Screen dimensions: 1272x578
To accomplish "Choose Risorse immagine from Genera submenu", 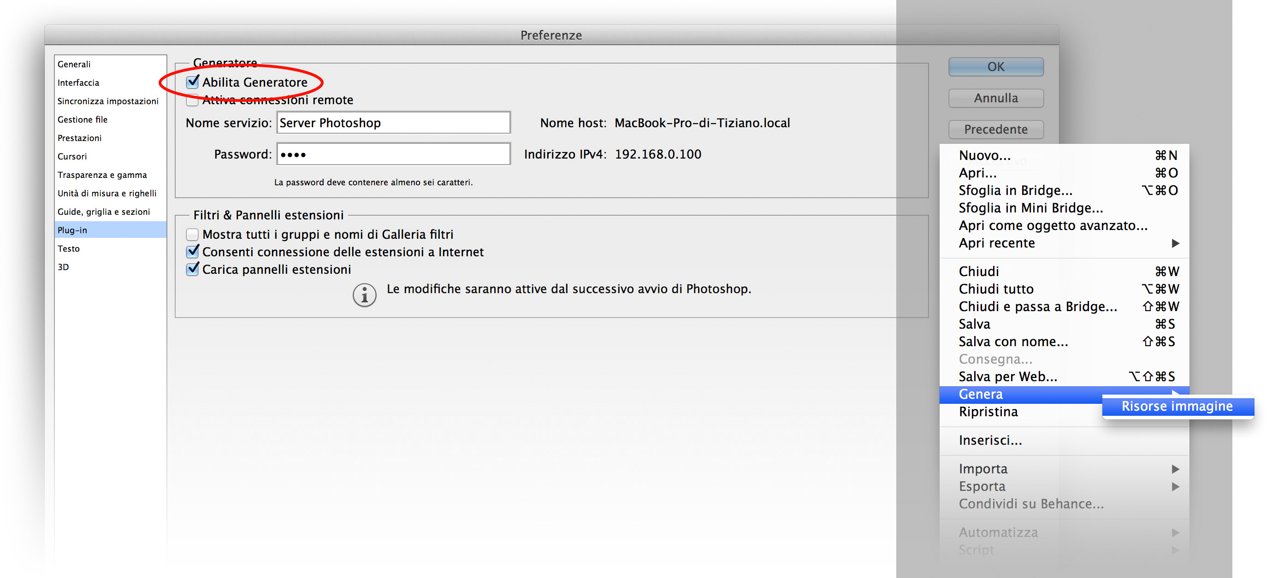I will point(1177,406).
